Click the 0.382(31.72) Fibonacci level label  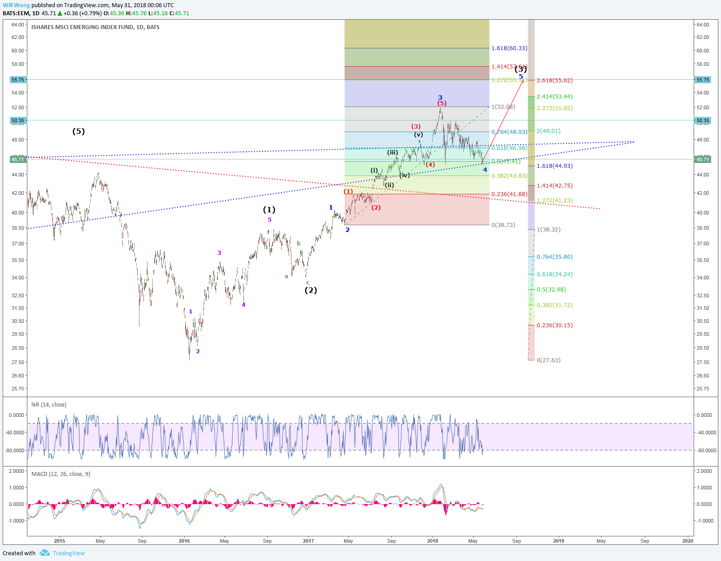pos(555,305)
